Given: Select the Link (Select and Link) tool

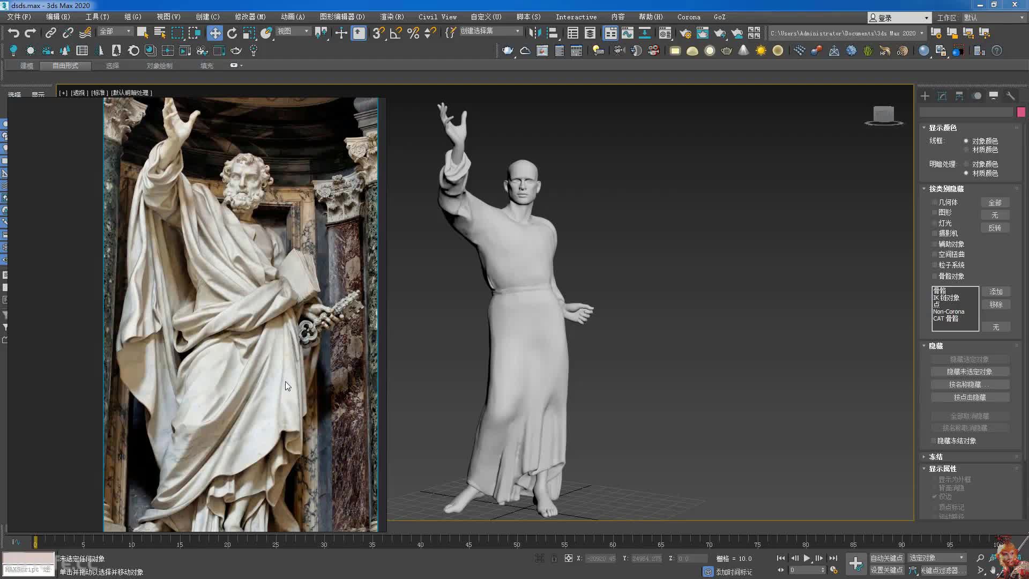Looking at the screenshot, I should click(50, 33).
